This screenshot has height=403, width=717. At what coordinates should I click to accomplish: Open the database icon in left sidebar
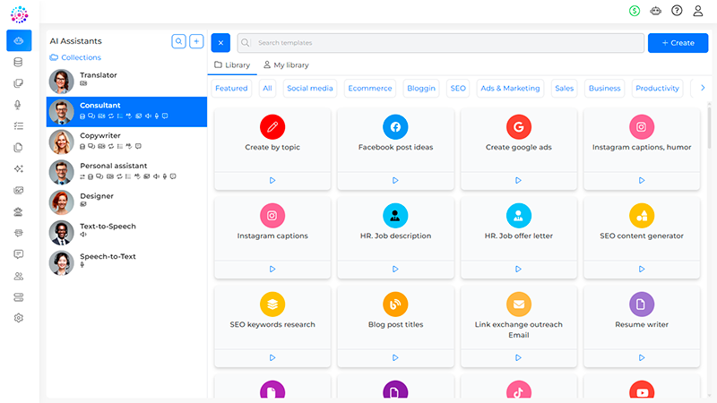point(18,62)
